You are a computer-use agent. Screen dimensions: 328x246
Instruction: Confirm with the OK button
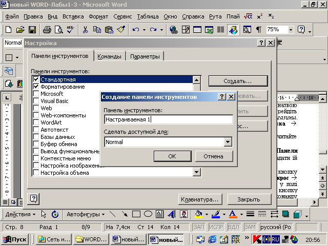(172, 156)
